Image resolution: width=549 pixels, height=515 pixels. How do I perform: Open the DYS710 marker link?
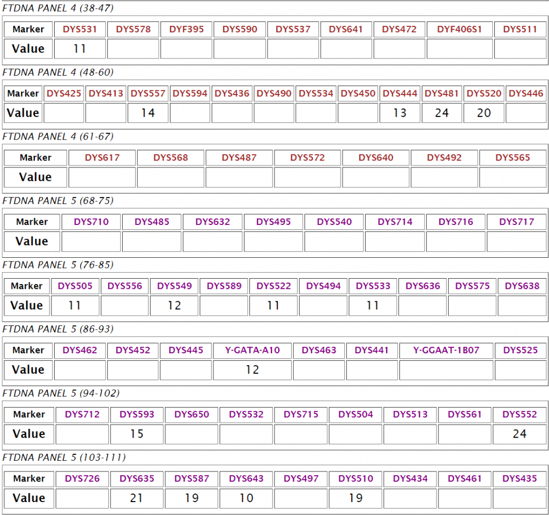point(91,222)
